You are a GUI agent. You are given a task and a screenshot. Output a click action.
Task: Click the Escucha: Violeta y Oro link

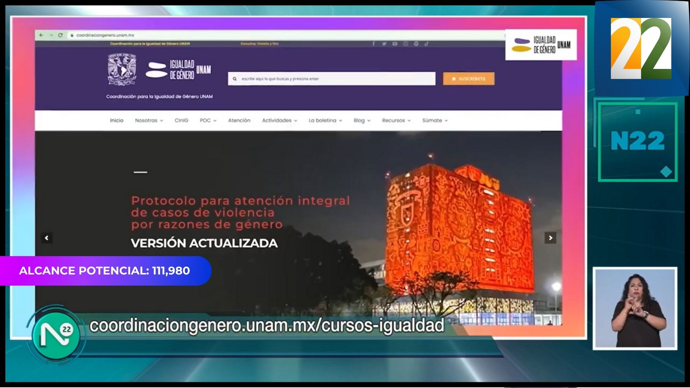tap(259, 44)
